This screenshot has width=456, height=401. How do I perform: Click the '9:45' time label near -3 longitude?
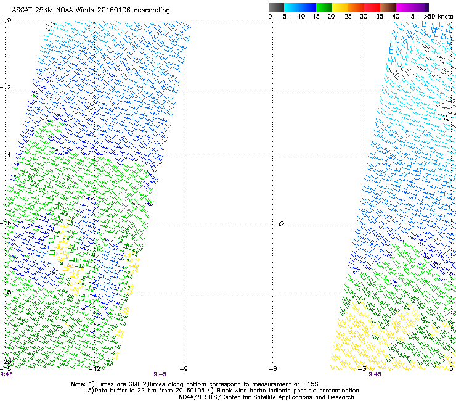point(375,374)
